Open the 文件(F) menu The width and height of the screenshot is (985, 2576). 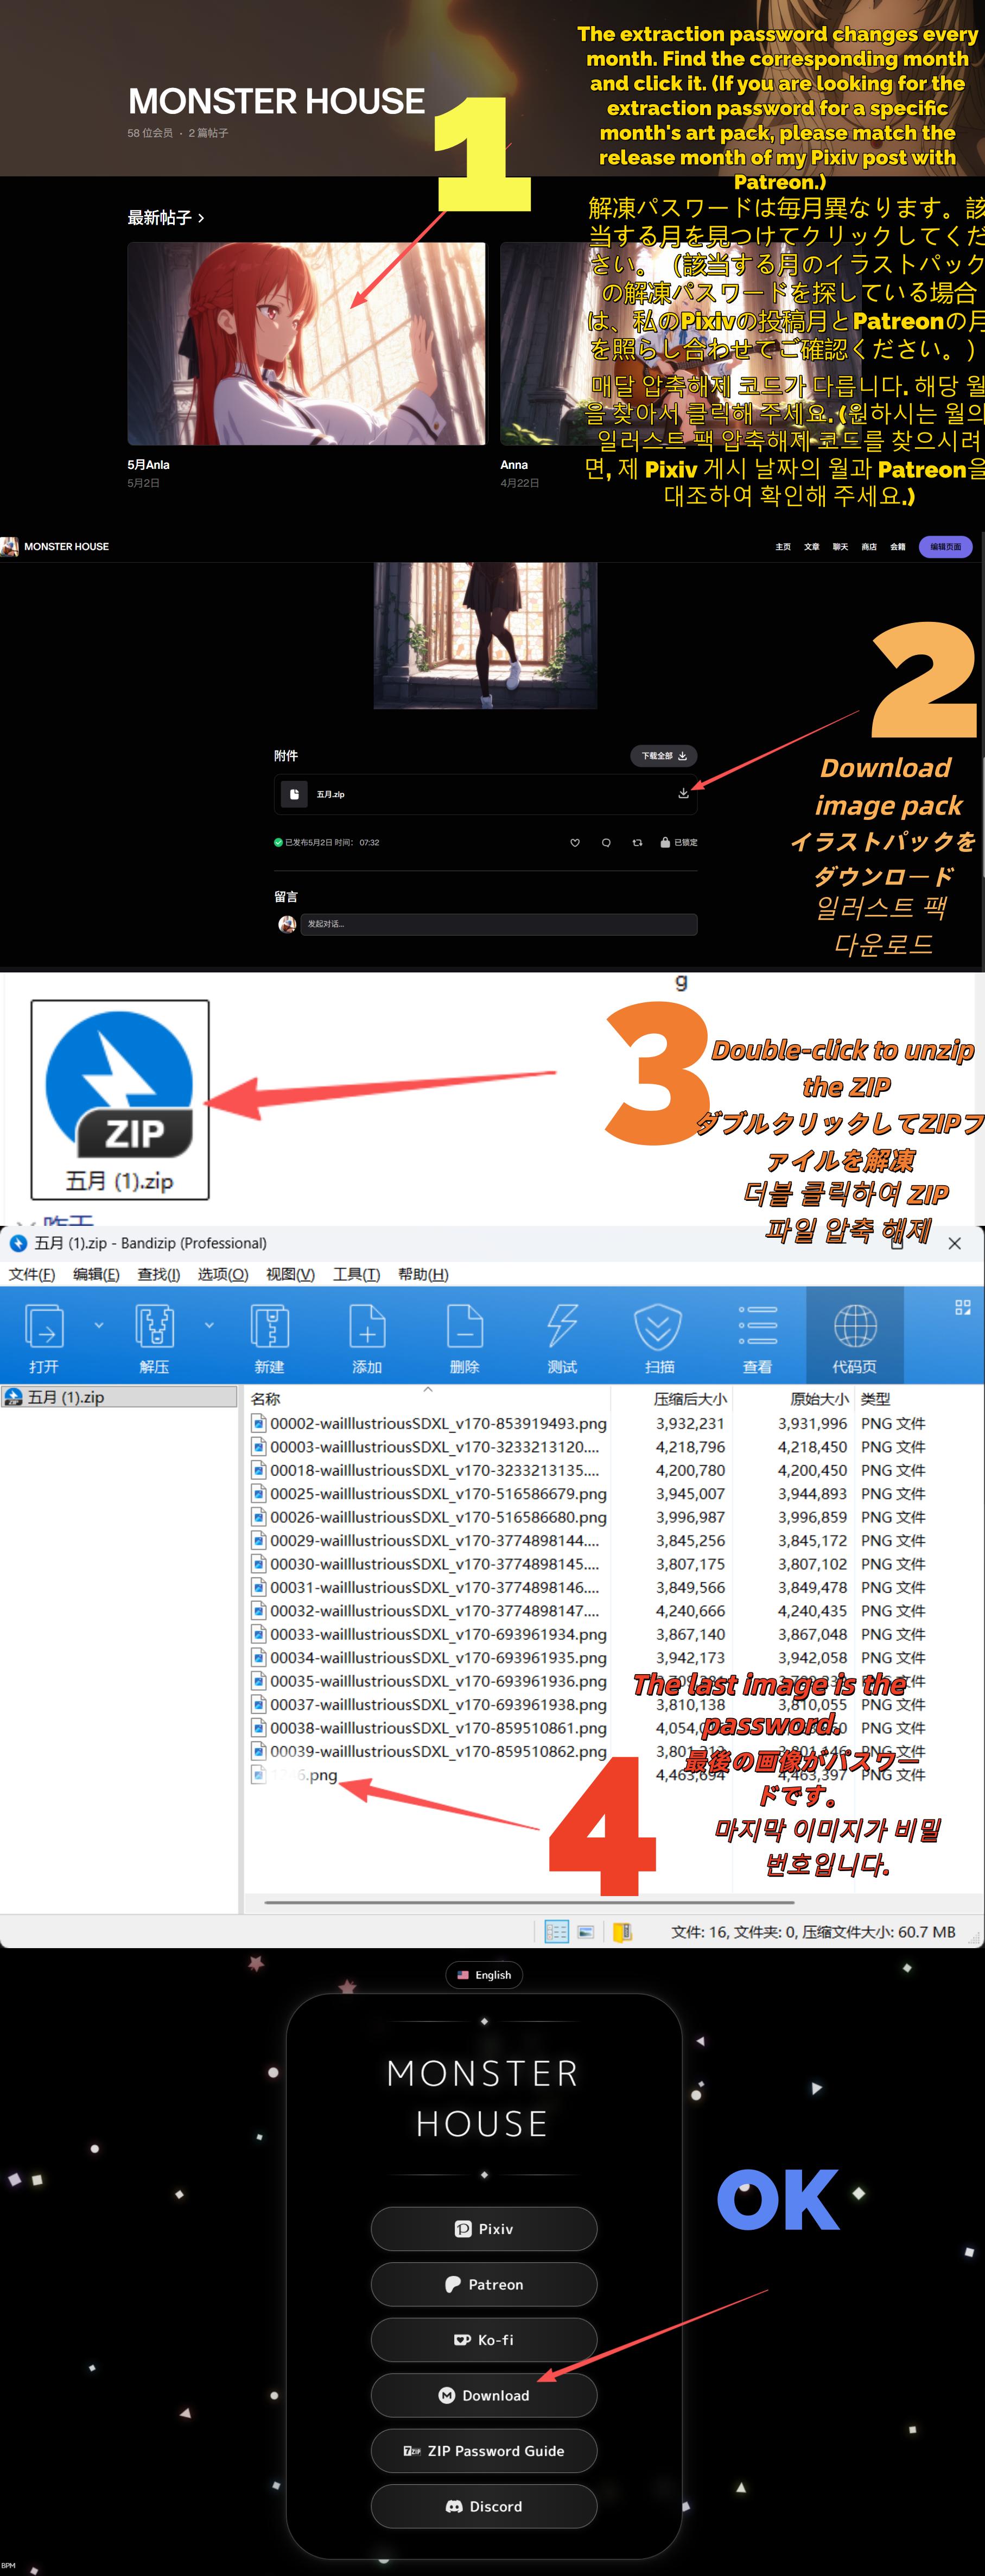point(32,1274)
